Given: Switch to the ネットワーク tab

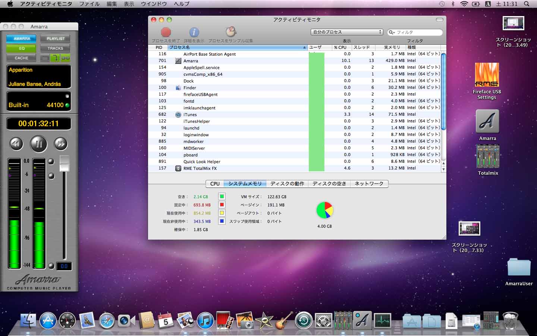Looking at the screenshot, I should 369,184.
